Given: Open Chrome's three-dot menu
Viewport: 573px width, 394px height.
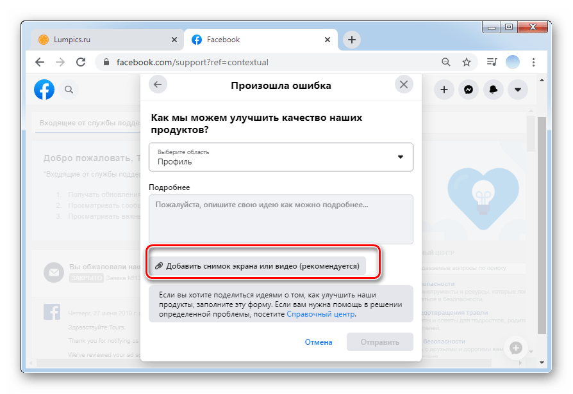Looking at the screenshot, I should click(533, 63).
